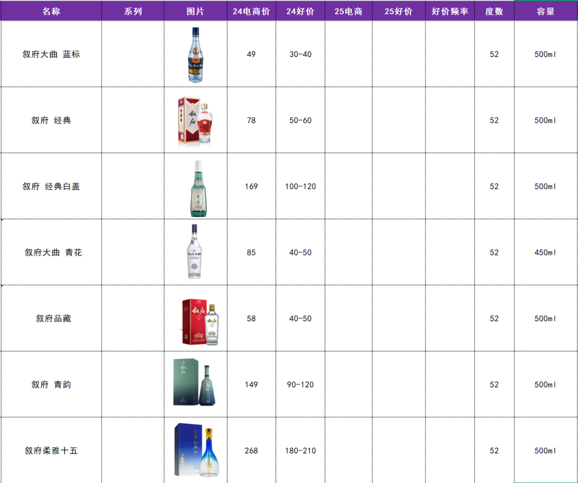
Task: Click the price cell 85
Action: (x=252, y=252)
